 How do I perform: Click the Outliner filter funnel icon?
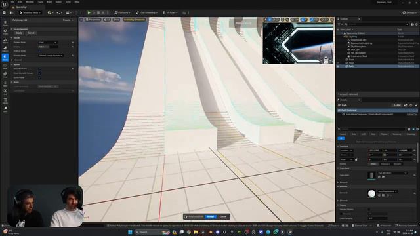339,24
